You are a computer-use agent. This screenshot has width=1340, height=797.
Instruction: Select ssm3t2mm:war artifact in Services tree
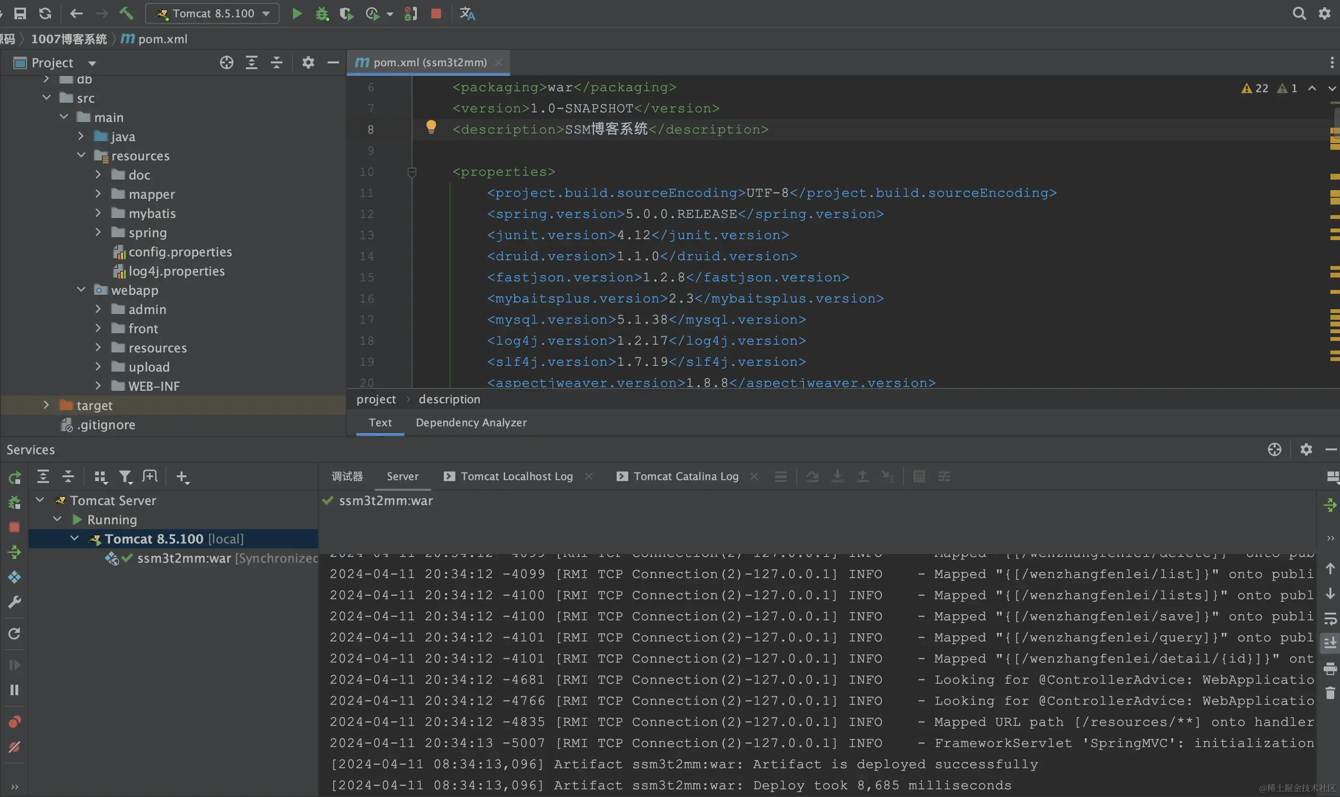[183, 558]
